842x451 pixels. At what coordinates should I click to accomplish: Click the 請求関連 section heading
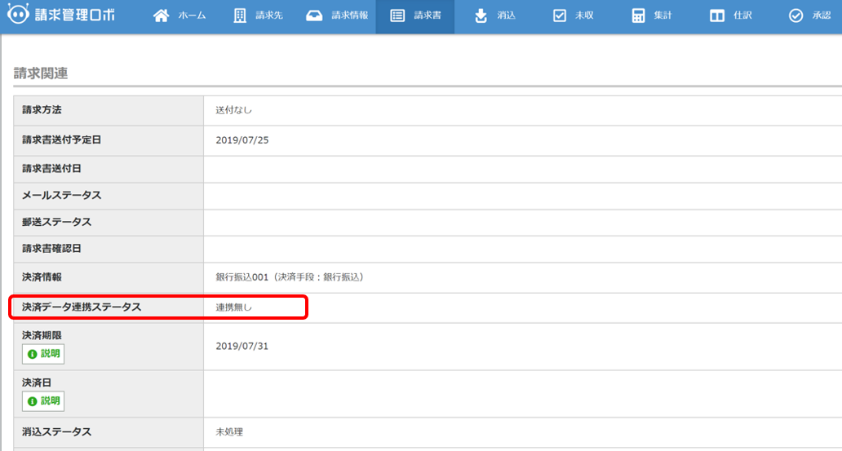pyautogui.click(x=41, y=73)
